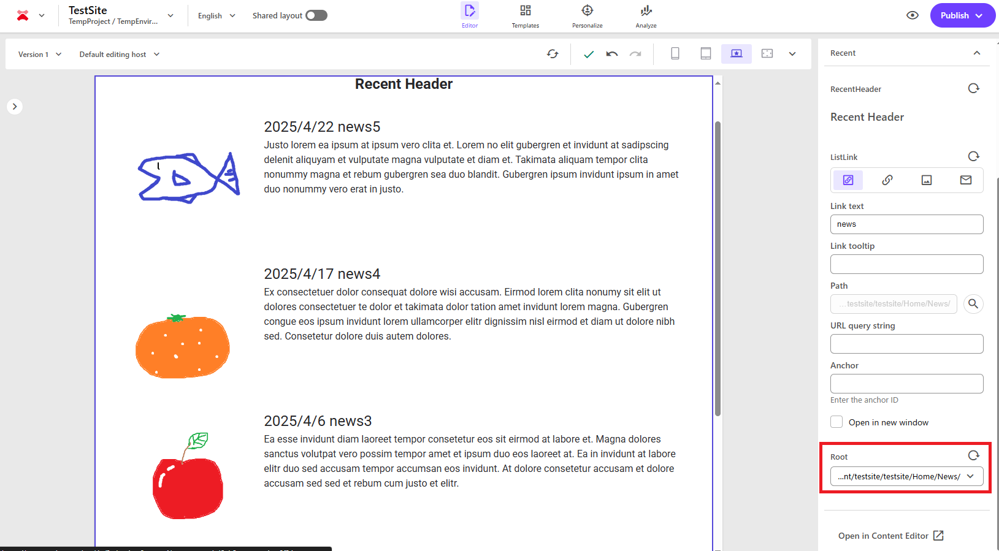Reset the Root field
The height and width of the screenshot is (551, 999).
point(973,455)
